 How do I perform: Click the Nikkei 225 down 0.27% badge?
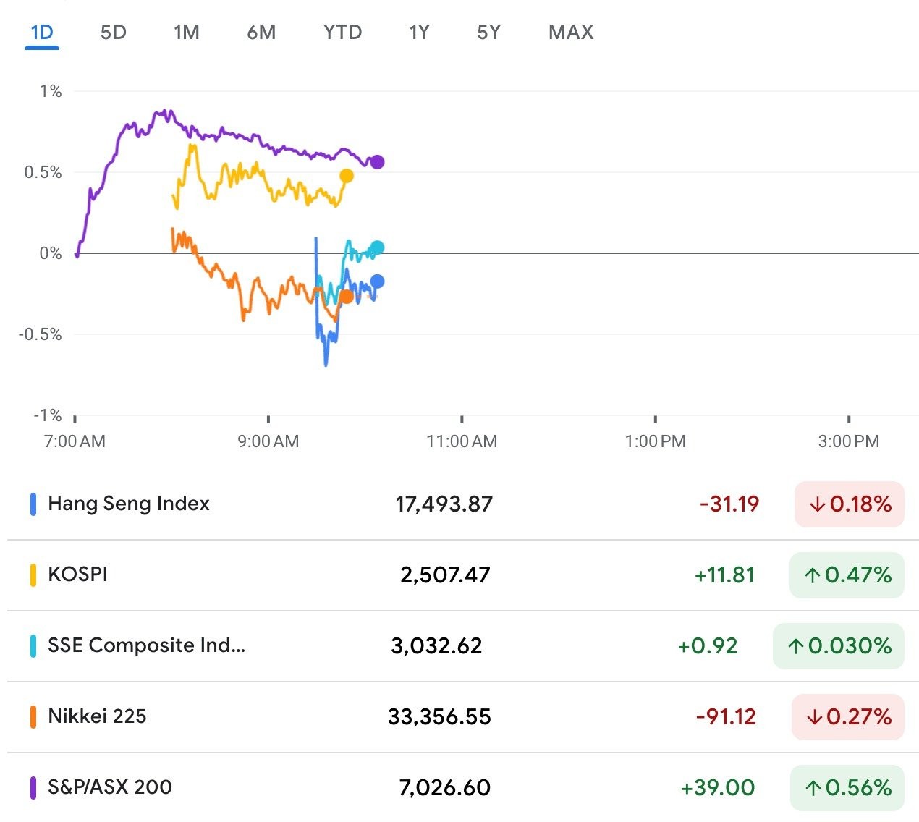tap(848, 716)
